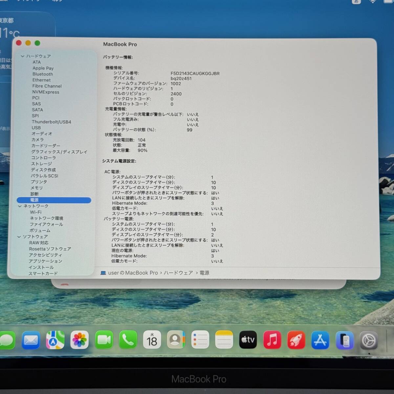Open Apple Music from the Dock
Viewport: 394px width, 394px height.
(x=272, y=340)
